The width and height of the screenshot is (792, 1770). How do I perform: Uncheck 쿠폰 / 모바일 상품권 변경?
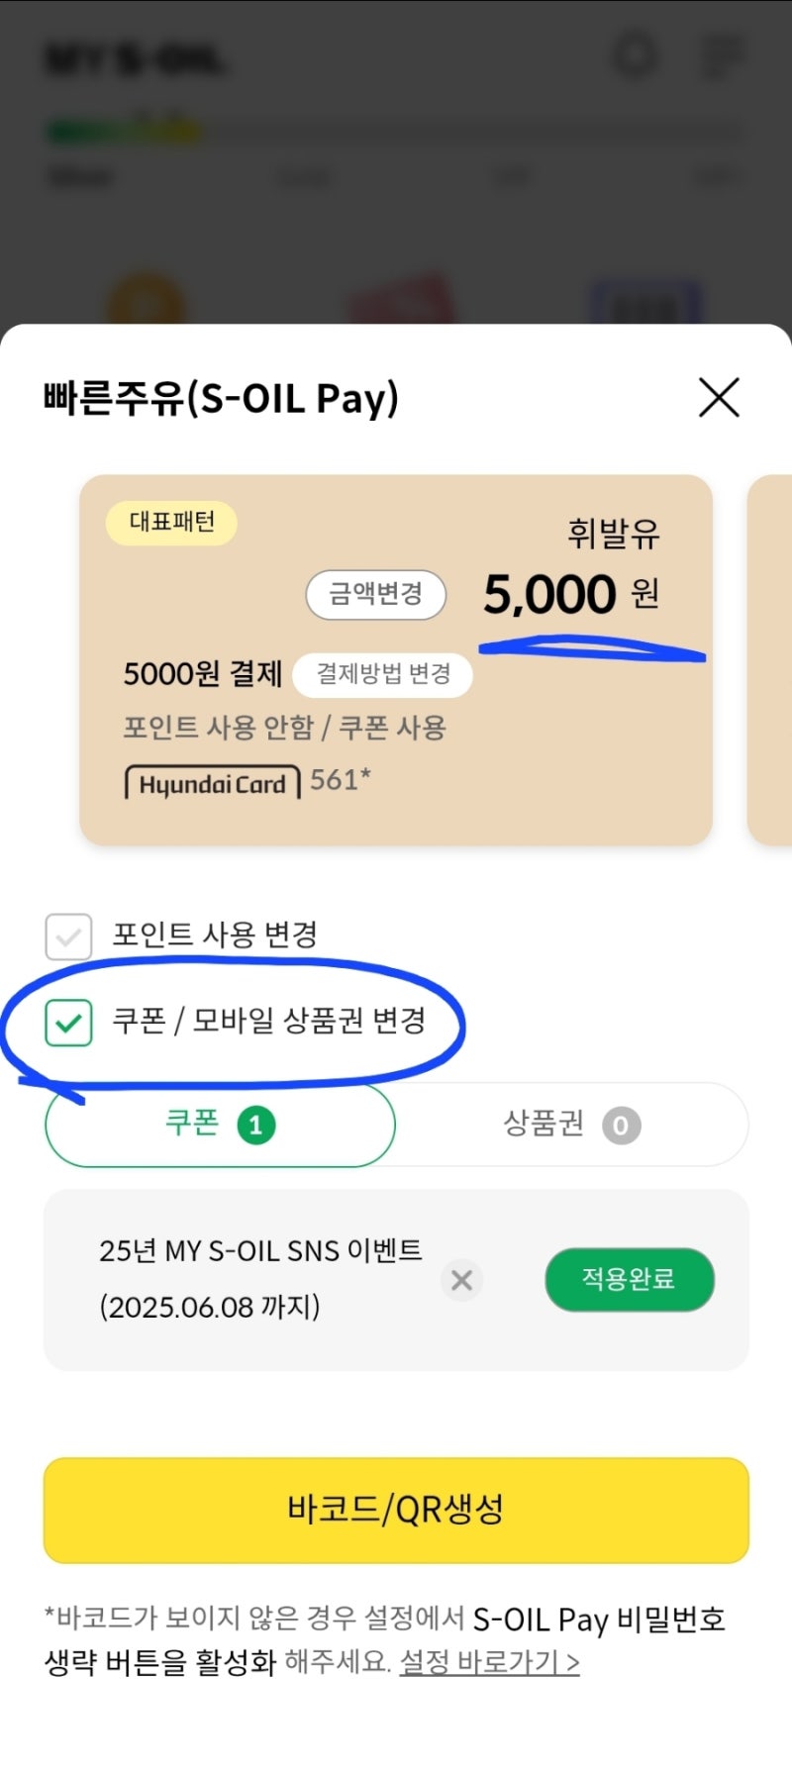point(68,1023)
